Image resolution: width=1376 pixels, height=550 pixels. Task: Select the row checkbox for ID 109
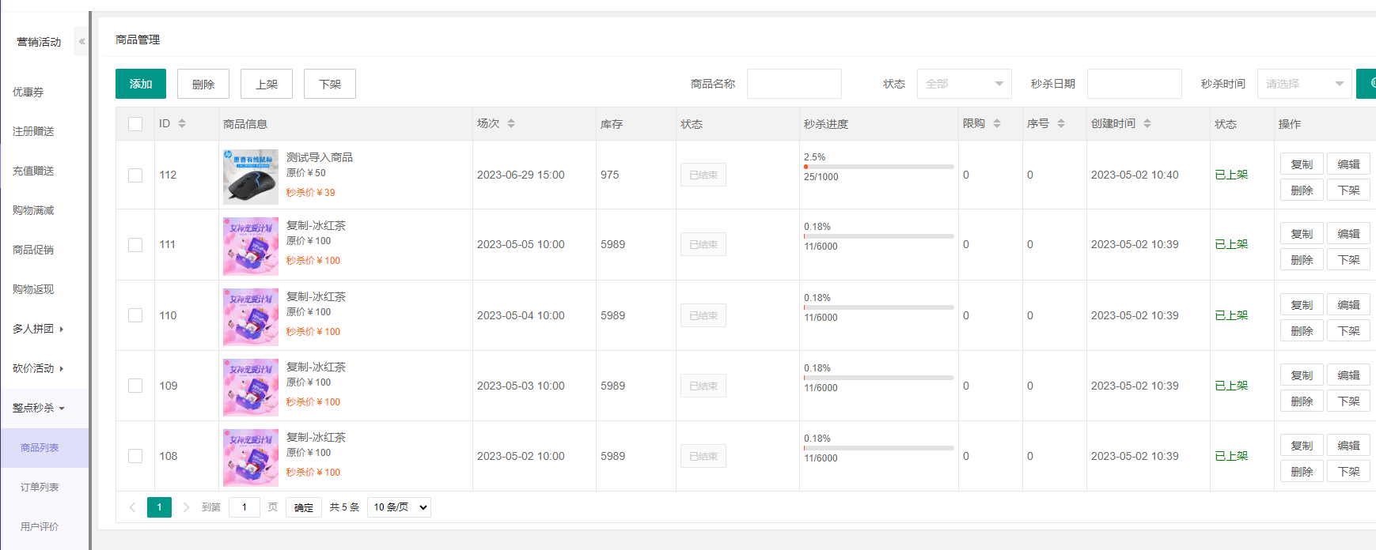(135, 386)
